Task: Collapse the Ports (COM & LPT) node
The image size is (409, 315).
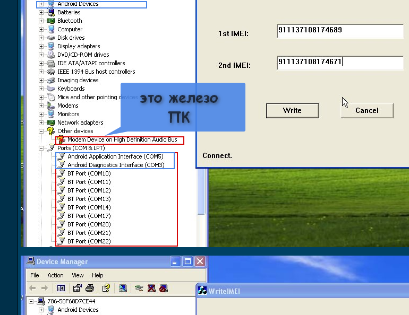Action: 41,148
